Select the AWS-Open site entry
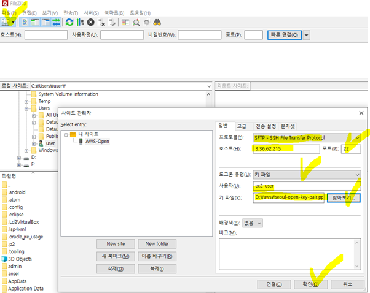 click(97, 141)
